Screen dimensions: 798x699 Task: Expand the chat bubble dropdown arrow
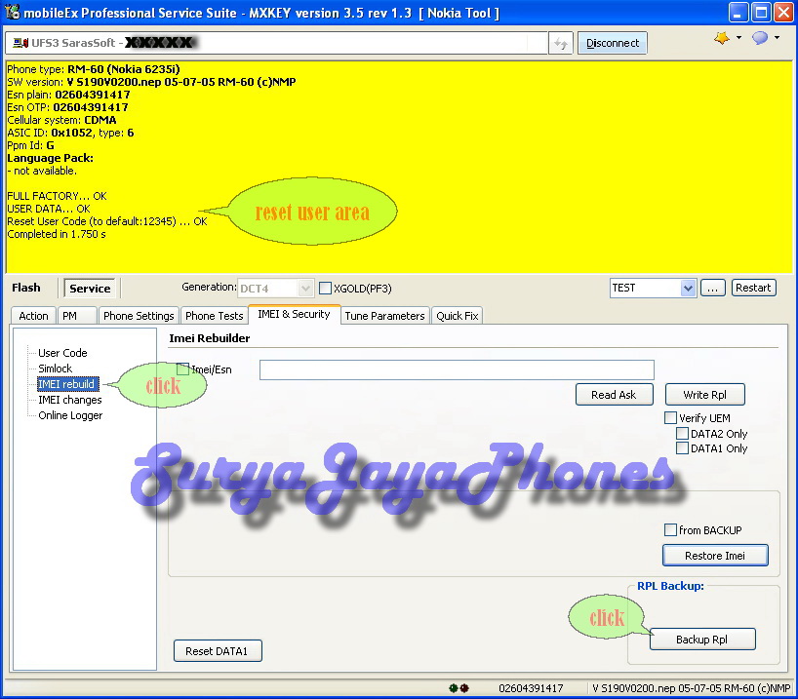(x=777, y=37)
